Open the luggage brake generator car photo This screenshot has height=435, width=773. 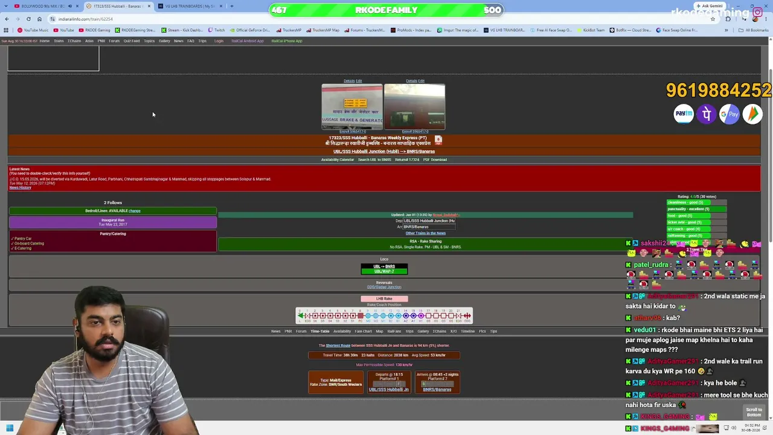coord(352,107)
